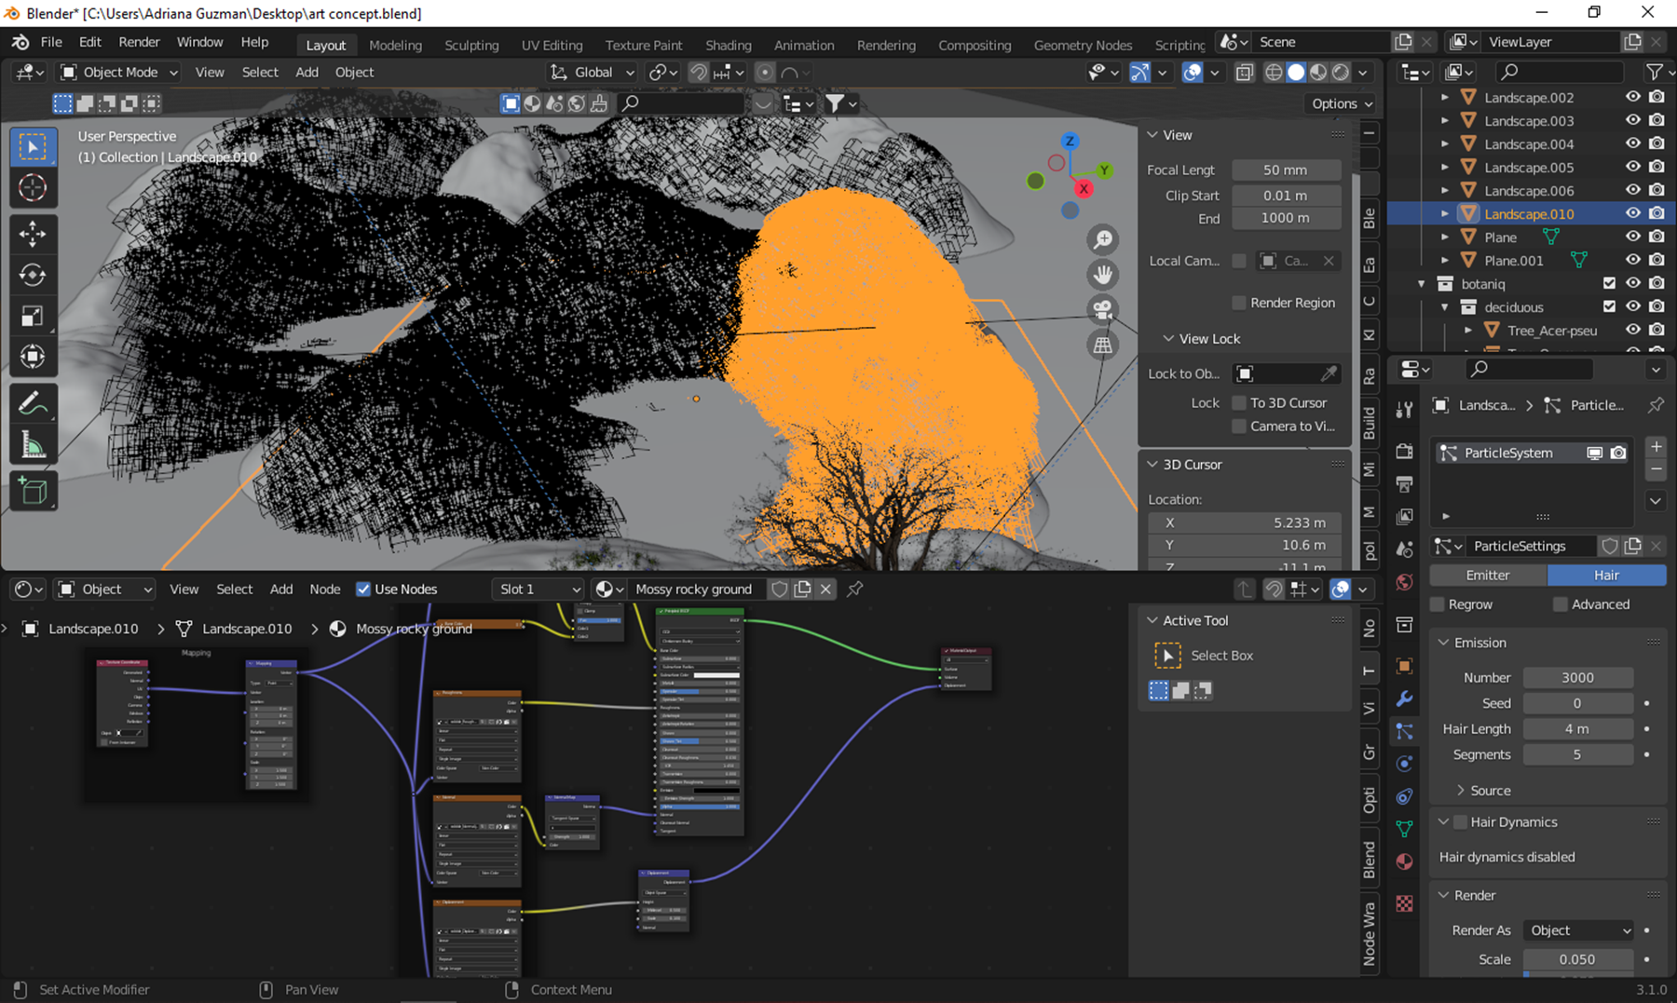Click the particle Number 3000 field
The width and height of the screenshot is (1677, 1003).
1577,677
